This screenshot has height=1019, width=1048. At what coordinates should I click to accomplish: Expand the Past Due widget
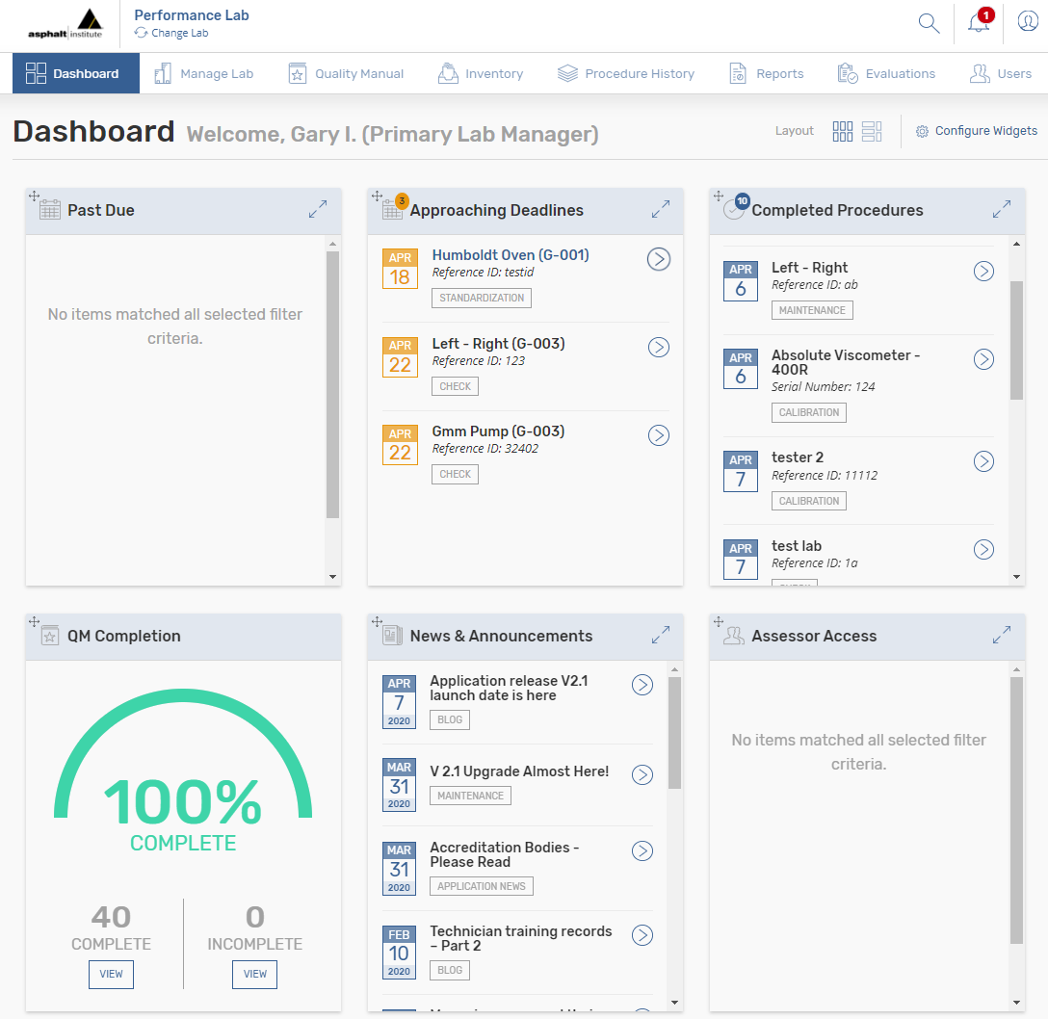pyautogui.click(x=318, y=209)
